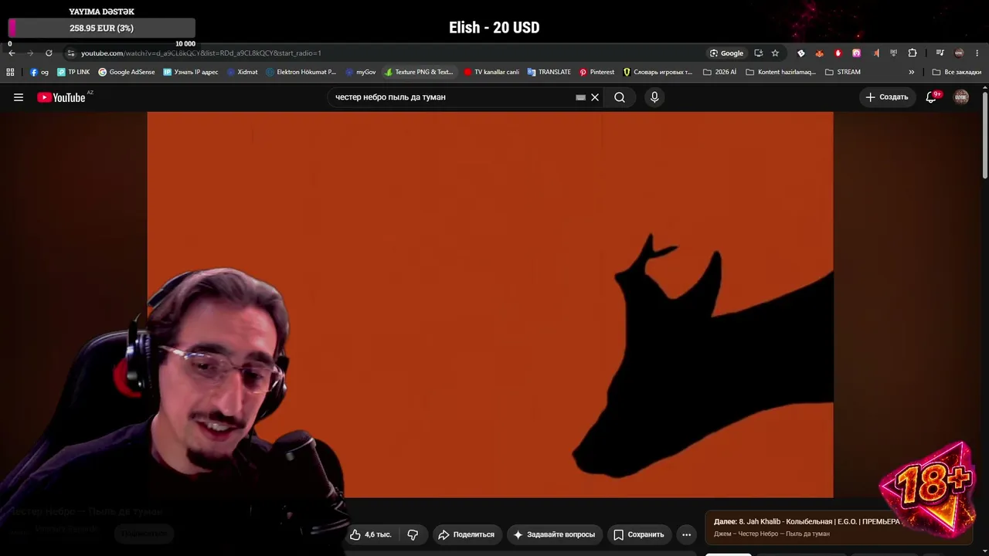Screen dimensions: 989x556
Task: Open the media controls toolbar icon
Action: tap(940, 53)
